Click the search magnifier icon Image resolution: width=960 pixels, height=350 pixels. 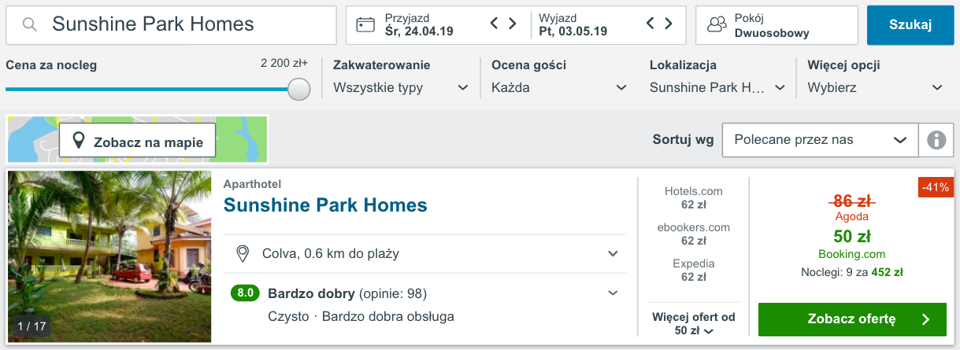pos(30,25)
